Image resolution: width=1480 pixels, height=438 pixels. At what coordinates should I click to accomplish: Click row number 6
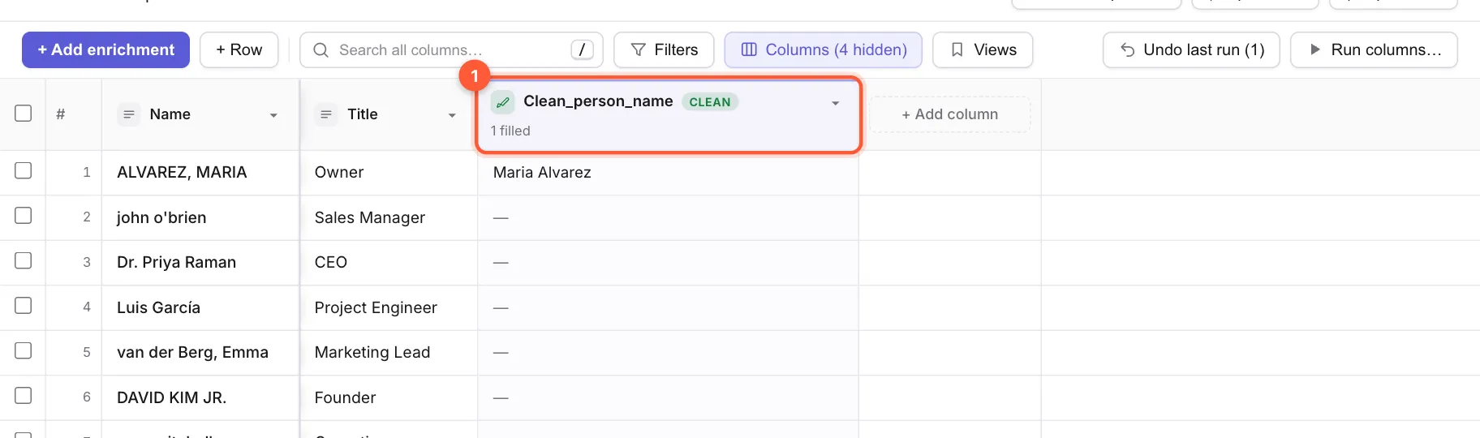pos(87,397)
